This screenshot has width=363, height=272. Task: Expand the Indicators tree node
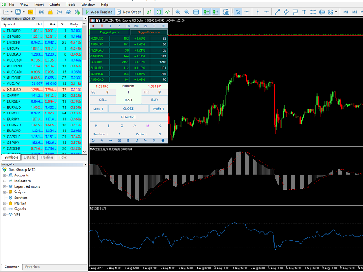(x=5, y=181)
